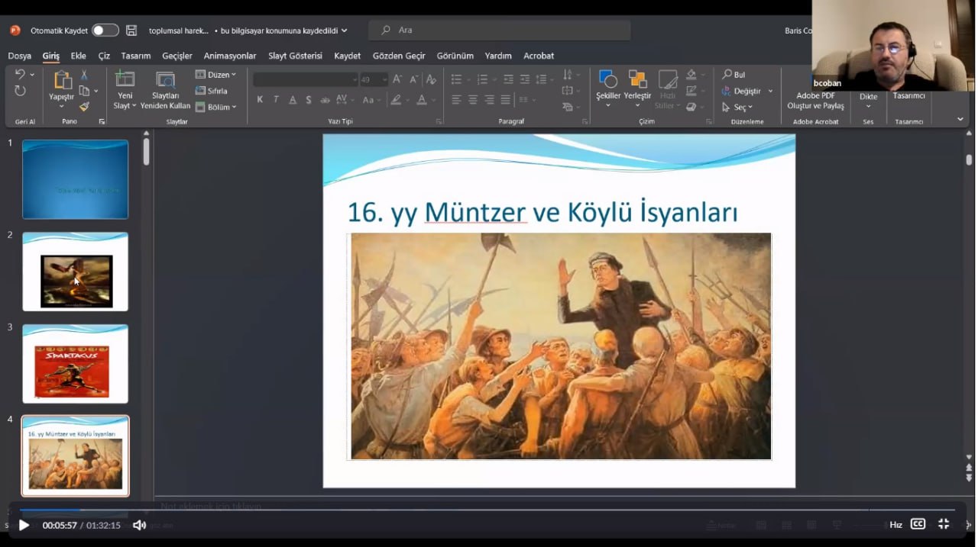Open the Geçişler tab
The width and height of the screenshot is (978, 547).
(x=177, y=56)
